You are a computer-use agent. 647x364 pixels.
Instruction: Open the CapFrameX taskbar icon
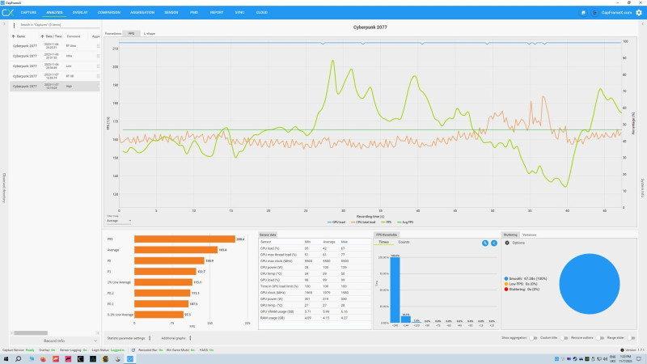tap(130, 359)
